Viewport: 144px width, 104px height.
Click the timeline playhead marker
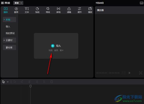(31, 86)
